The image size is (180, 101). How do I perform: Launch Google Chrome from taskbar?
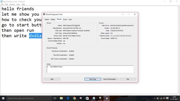74,98
